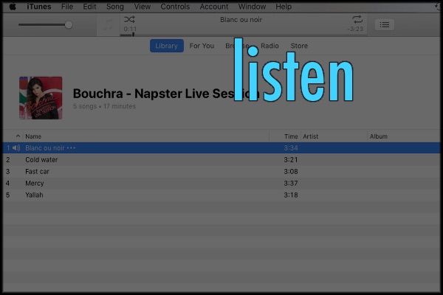The width and height of the screenshot is (443, 295).
Task: Open the iTunes application menu
Action: (x=39, y=7)
